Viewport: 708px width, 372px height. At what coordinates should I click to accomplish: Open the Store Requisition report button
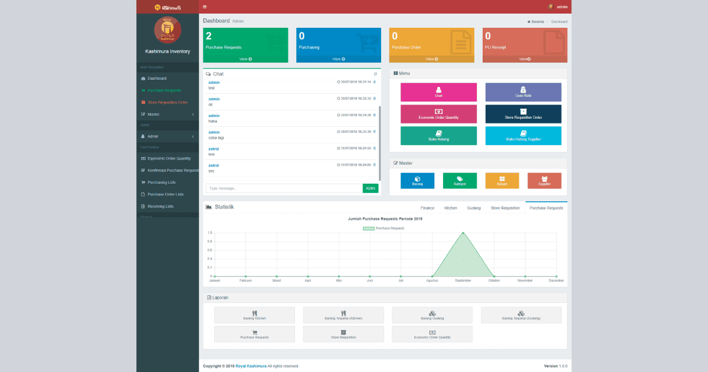343,334
